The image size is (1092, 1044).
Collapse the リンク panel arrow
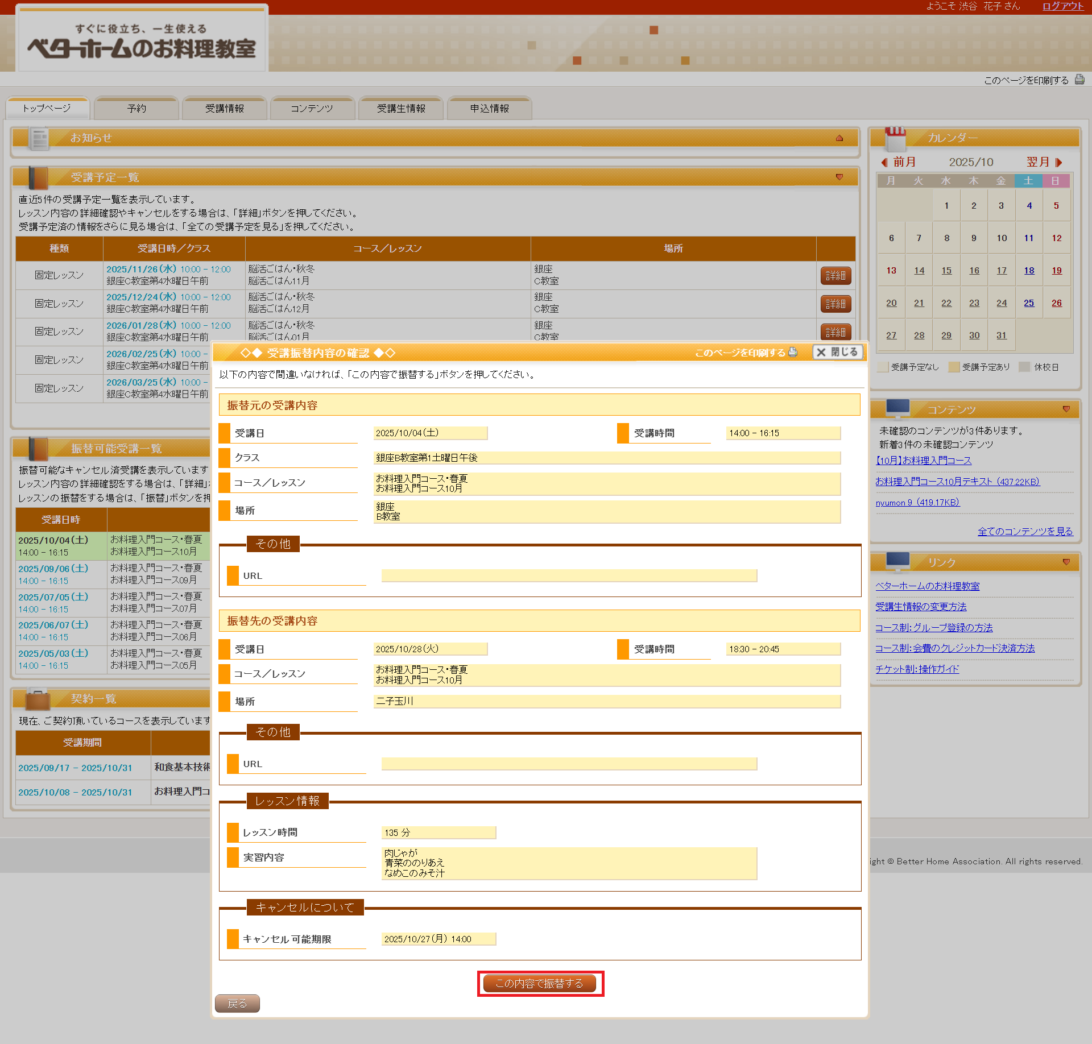(1066, 562)
